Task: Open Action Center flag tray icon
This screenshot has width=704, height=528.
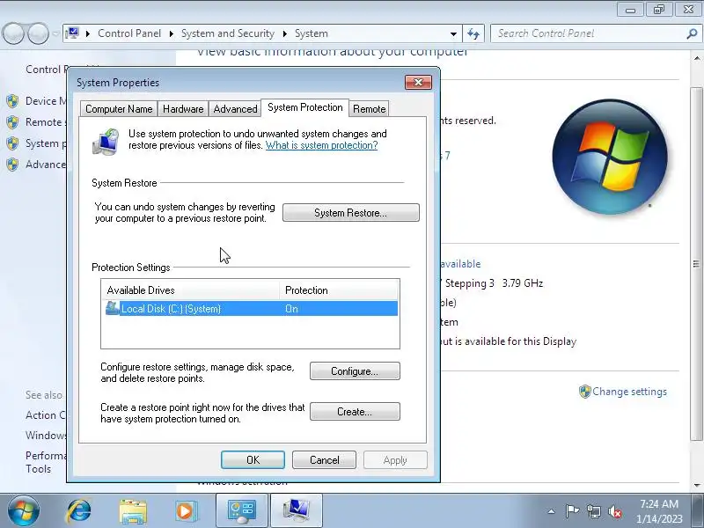Action: (571, 511)
